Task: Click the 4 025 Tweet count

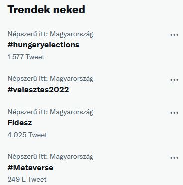Action: point(27,135)
